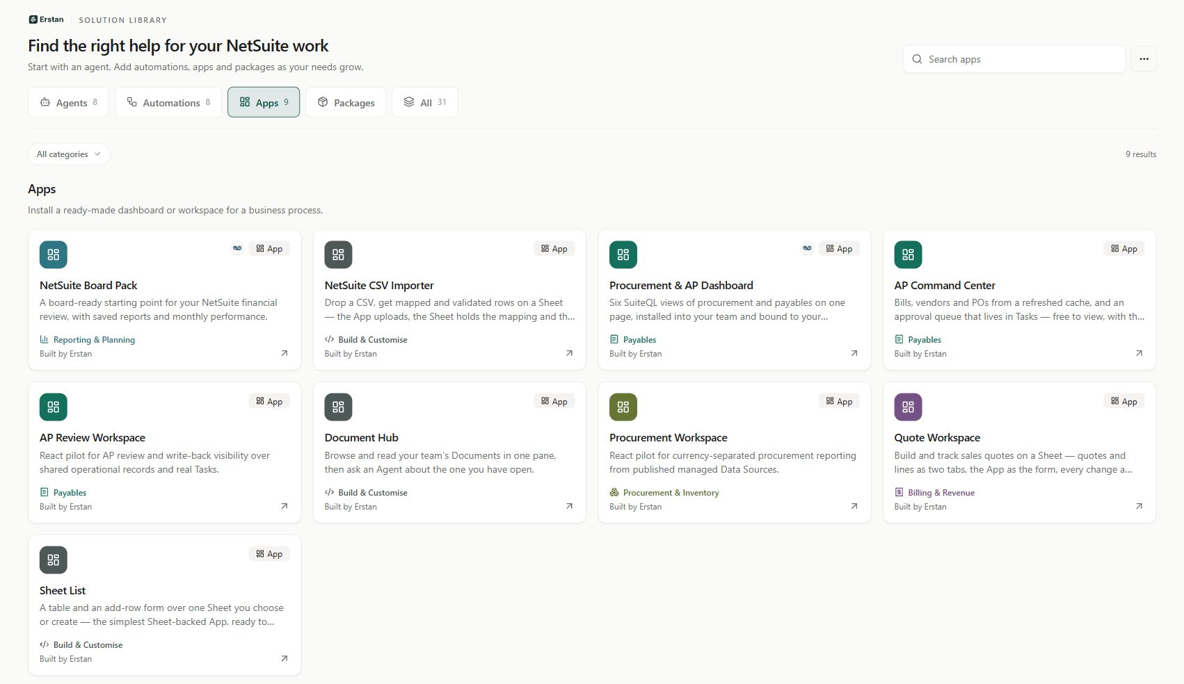This screenshot has height=684, width=1184.
Task: Click the open arrow on Procurement Workspace card
Action: (x=854, y=506)
